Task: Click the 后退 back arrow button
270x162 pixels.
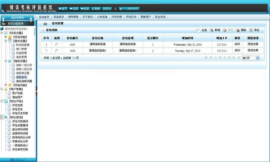Action: point(74,9)
